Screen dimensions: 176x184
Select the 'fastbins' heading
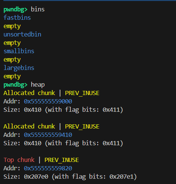coord(17,17)
